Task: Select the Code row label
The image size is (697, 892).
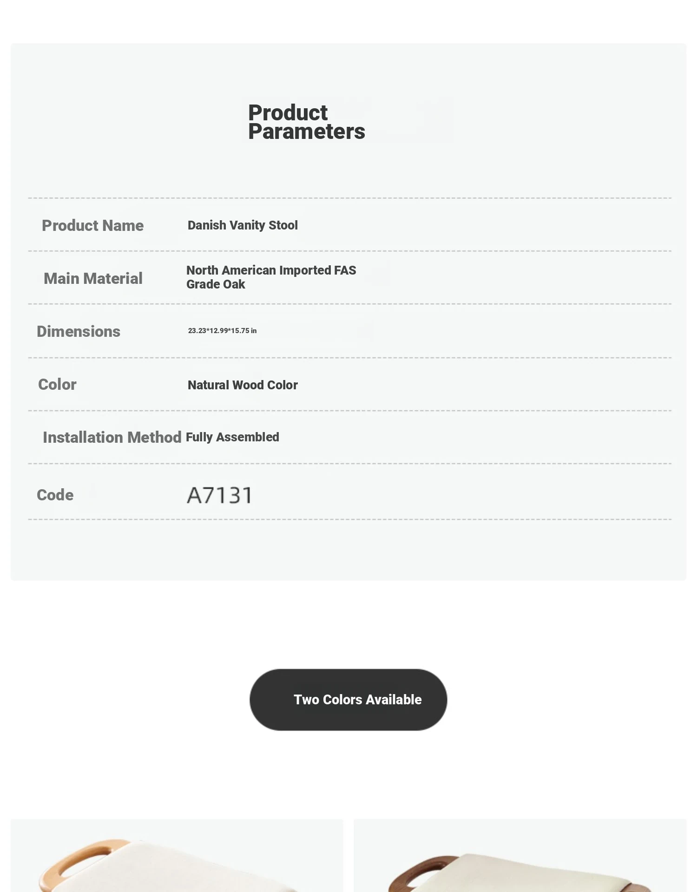Action: (x=55, y=495)
